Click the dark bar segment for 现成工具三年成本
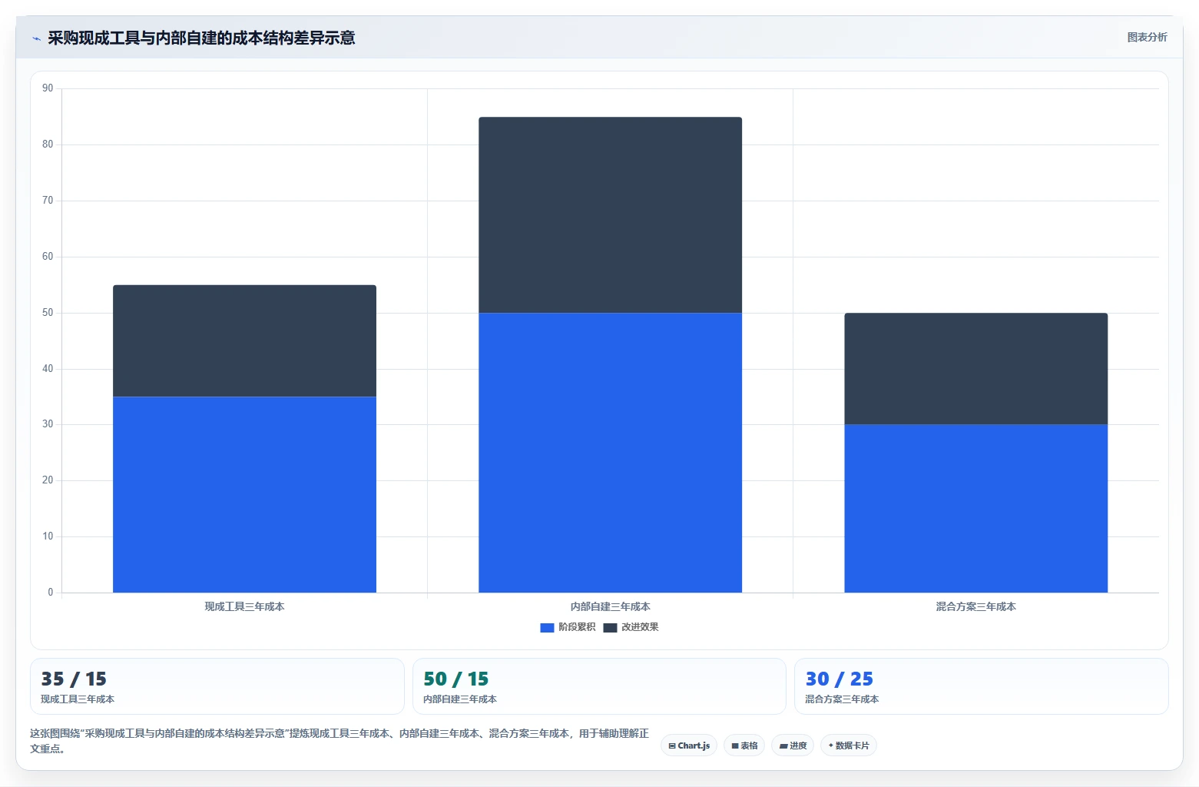This screenshot has width=1199, height=787. pos(244,340)
